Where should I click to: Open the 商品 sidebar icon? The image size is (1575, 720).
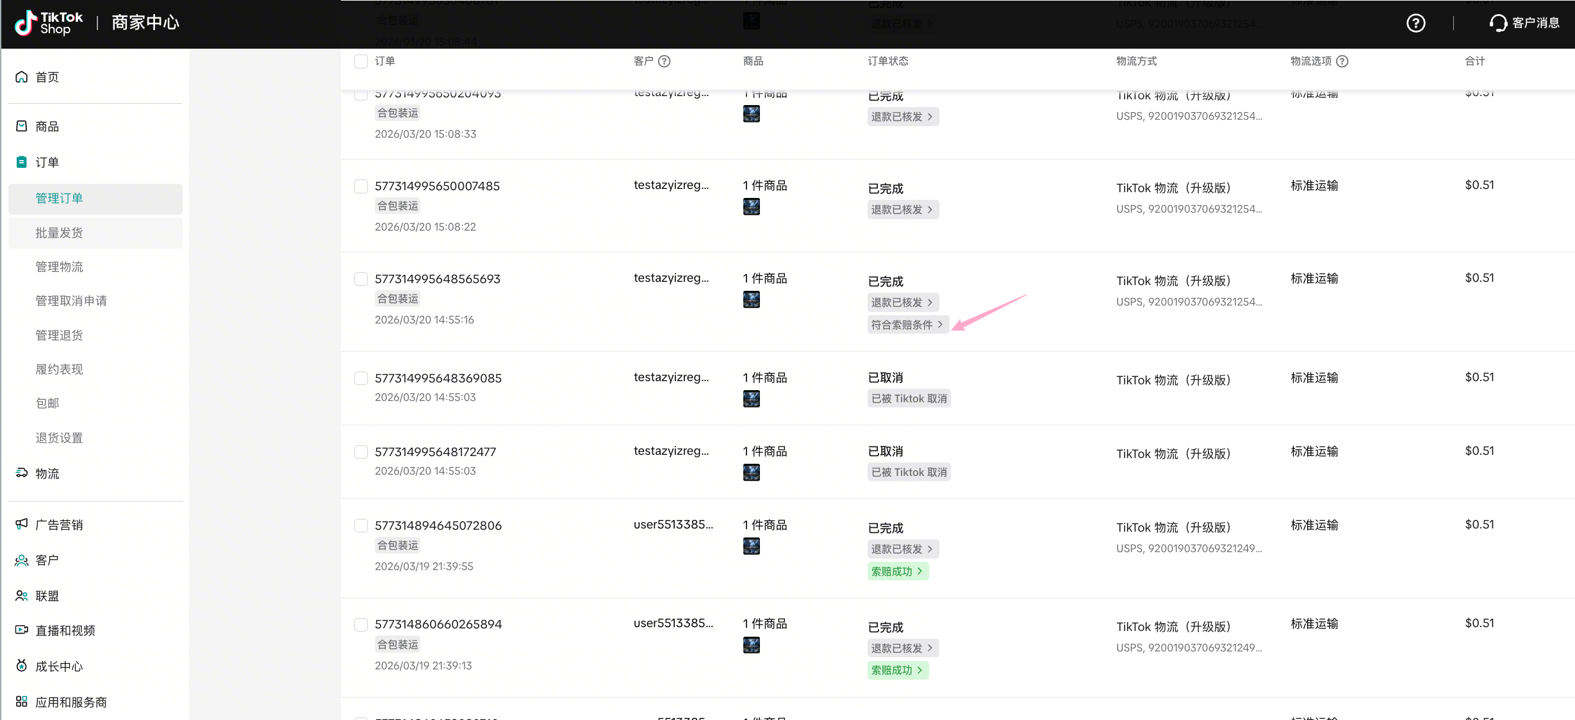[x=22, y=126]
